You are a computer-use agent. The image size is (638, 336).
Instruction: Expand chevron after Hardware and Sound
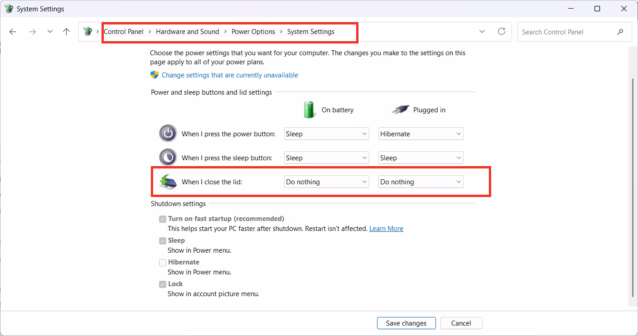tap(226, 32)
